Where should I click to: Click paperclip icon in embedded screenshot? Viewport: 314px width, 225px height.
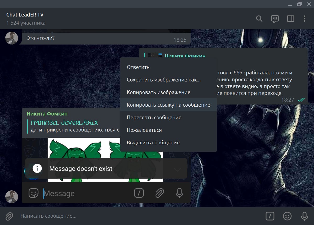[x=159, y=193]
